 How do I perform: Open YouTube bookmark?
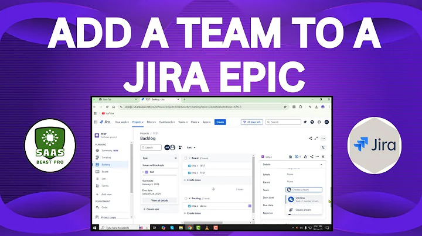pyautogui.click(x=108, y=113)
